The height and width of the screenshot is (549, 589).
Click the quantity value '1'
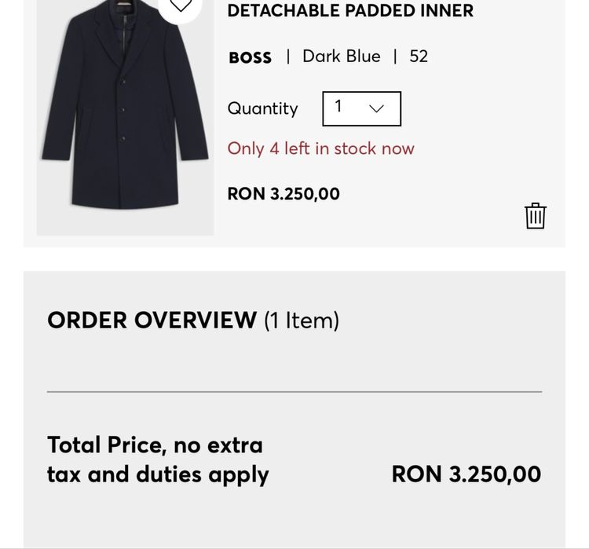[x=338, y=107]
